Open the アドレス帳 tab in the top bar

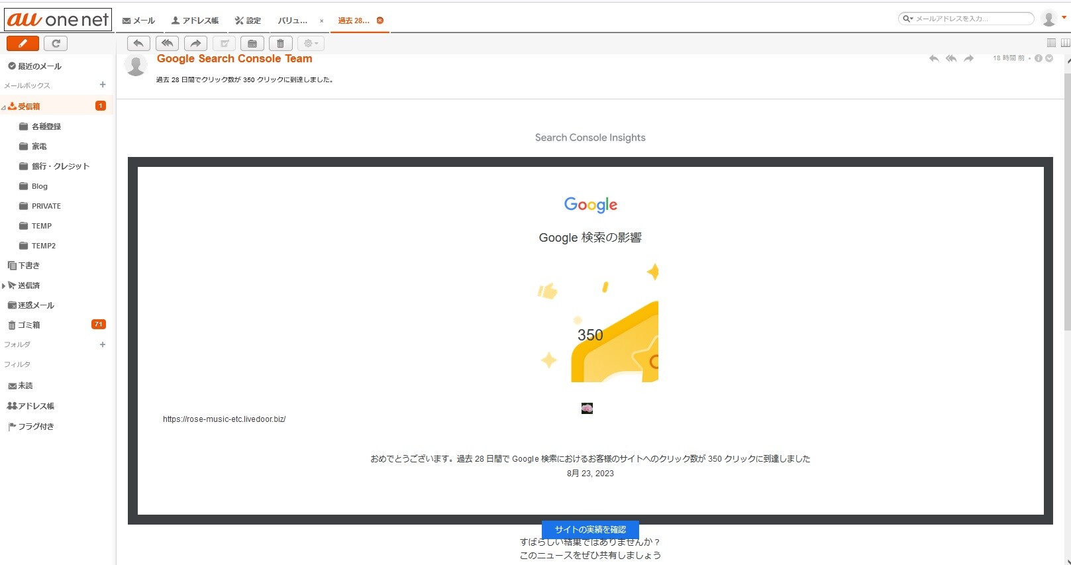(x=195, y=21)
